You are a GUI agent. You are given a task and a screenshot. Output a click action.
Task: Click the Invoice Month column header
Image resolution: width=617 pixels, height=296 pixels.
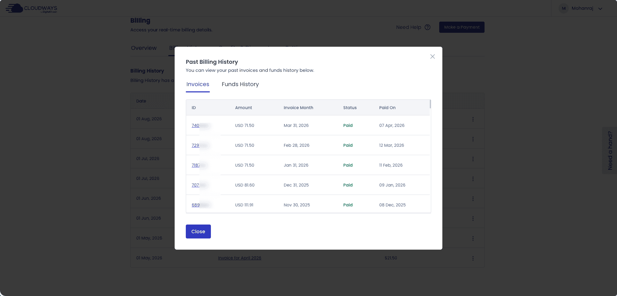point(298,108)
